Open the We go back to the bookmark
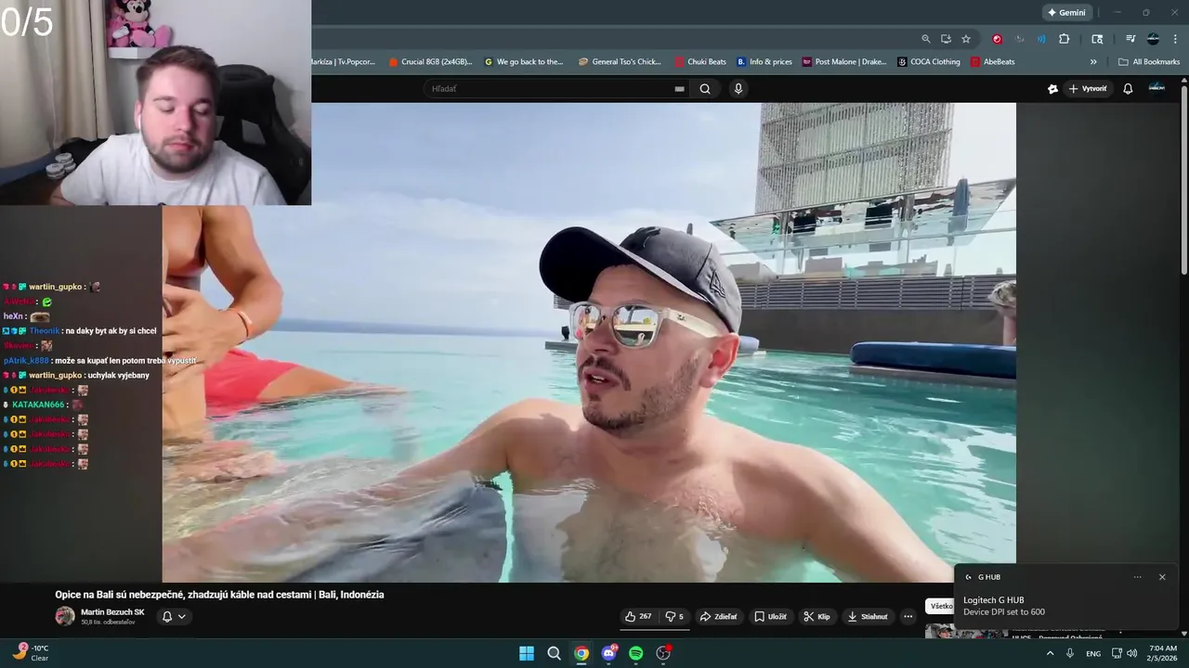 tap(524, 62)
